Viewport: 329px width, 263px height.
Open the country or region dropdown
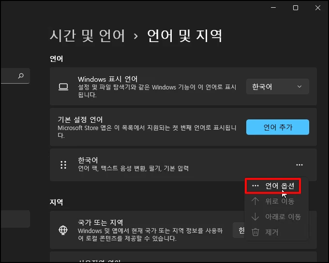coord(239,230)
